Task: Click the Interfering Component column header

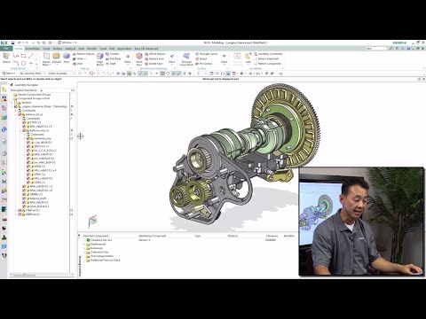Action: click(153, 236)
